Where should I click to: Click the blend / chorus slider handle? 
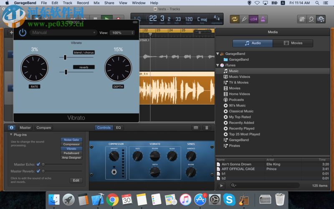point(65,57)
